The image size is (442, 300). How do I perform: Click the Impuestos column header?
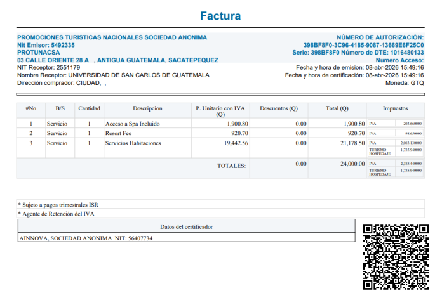[395, 108]
